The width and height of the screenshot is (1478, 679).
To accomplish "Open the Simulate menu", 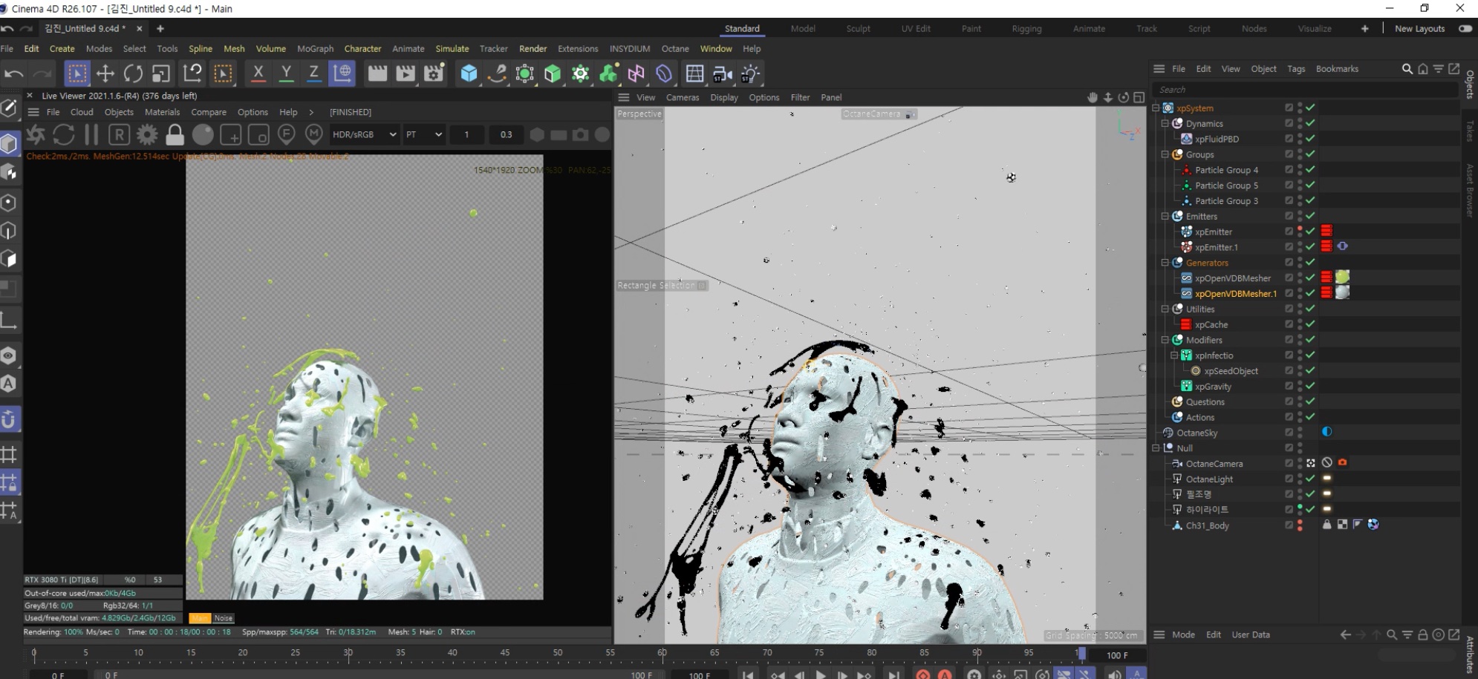I will pos(452,48).
